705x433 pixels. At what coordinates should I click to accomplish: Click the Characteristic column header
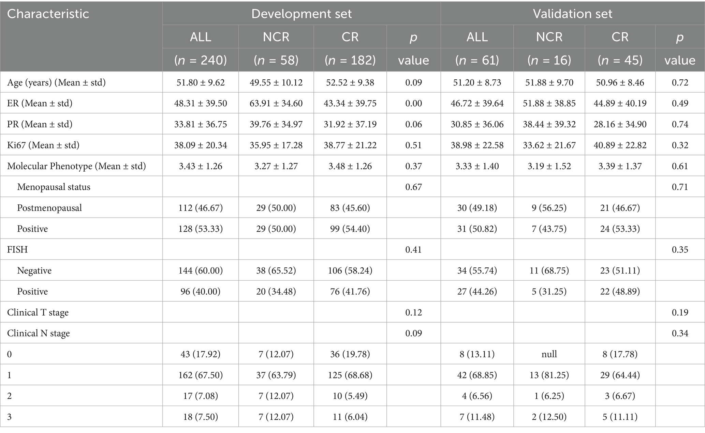pyautogui.click(x=48, y=14)
